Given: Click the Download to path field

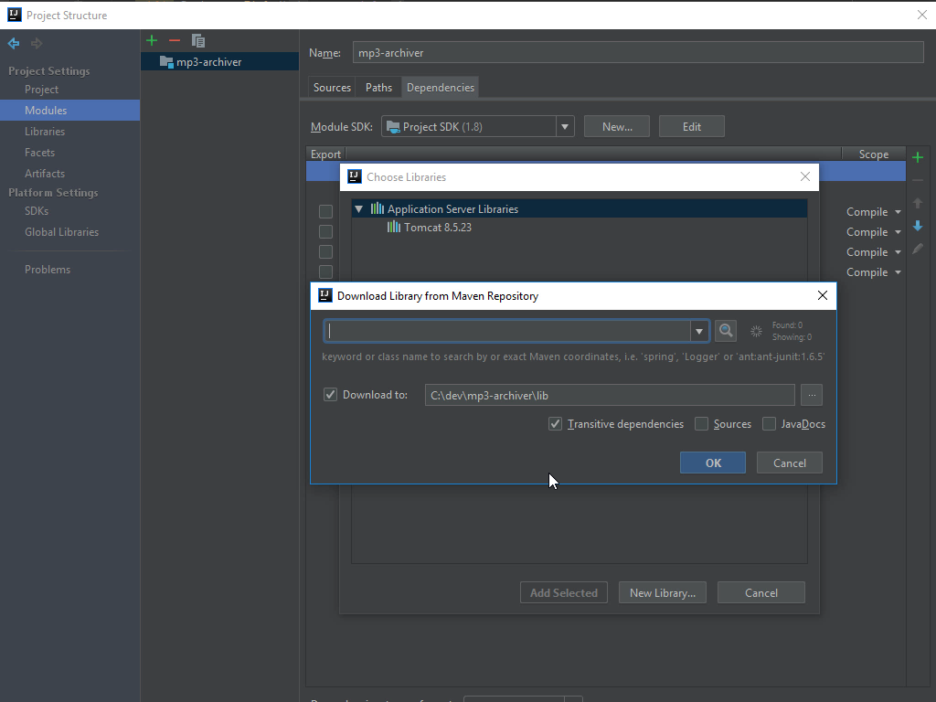Looking at the screenshot, I should pyautogui.click(x=610, y=395).
